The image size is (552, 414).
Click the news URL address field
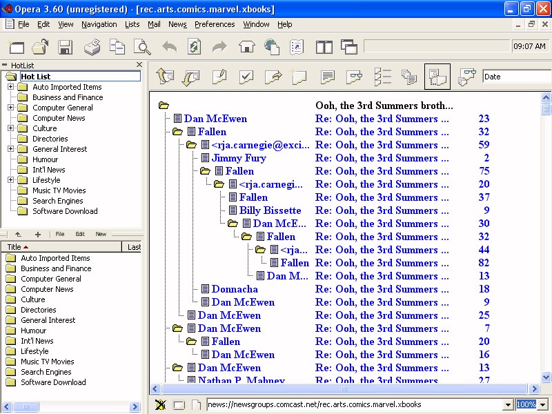pos(355,405)
